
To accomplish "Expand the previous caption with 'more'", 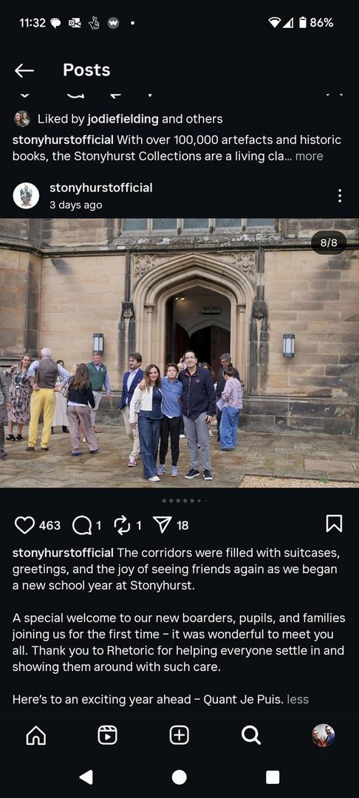I will [309, 156].
